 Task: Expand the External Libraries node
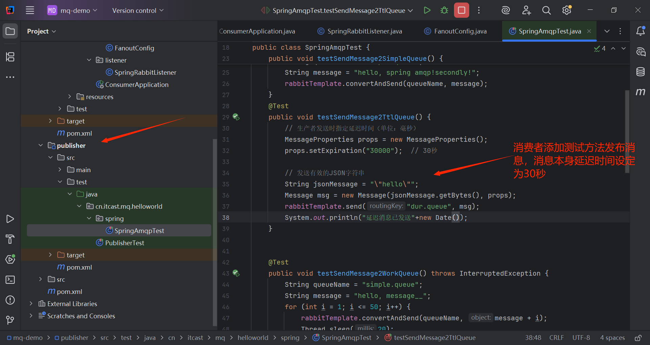point(31,304)
